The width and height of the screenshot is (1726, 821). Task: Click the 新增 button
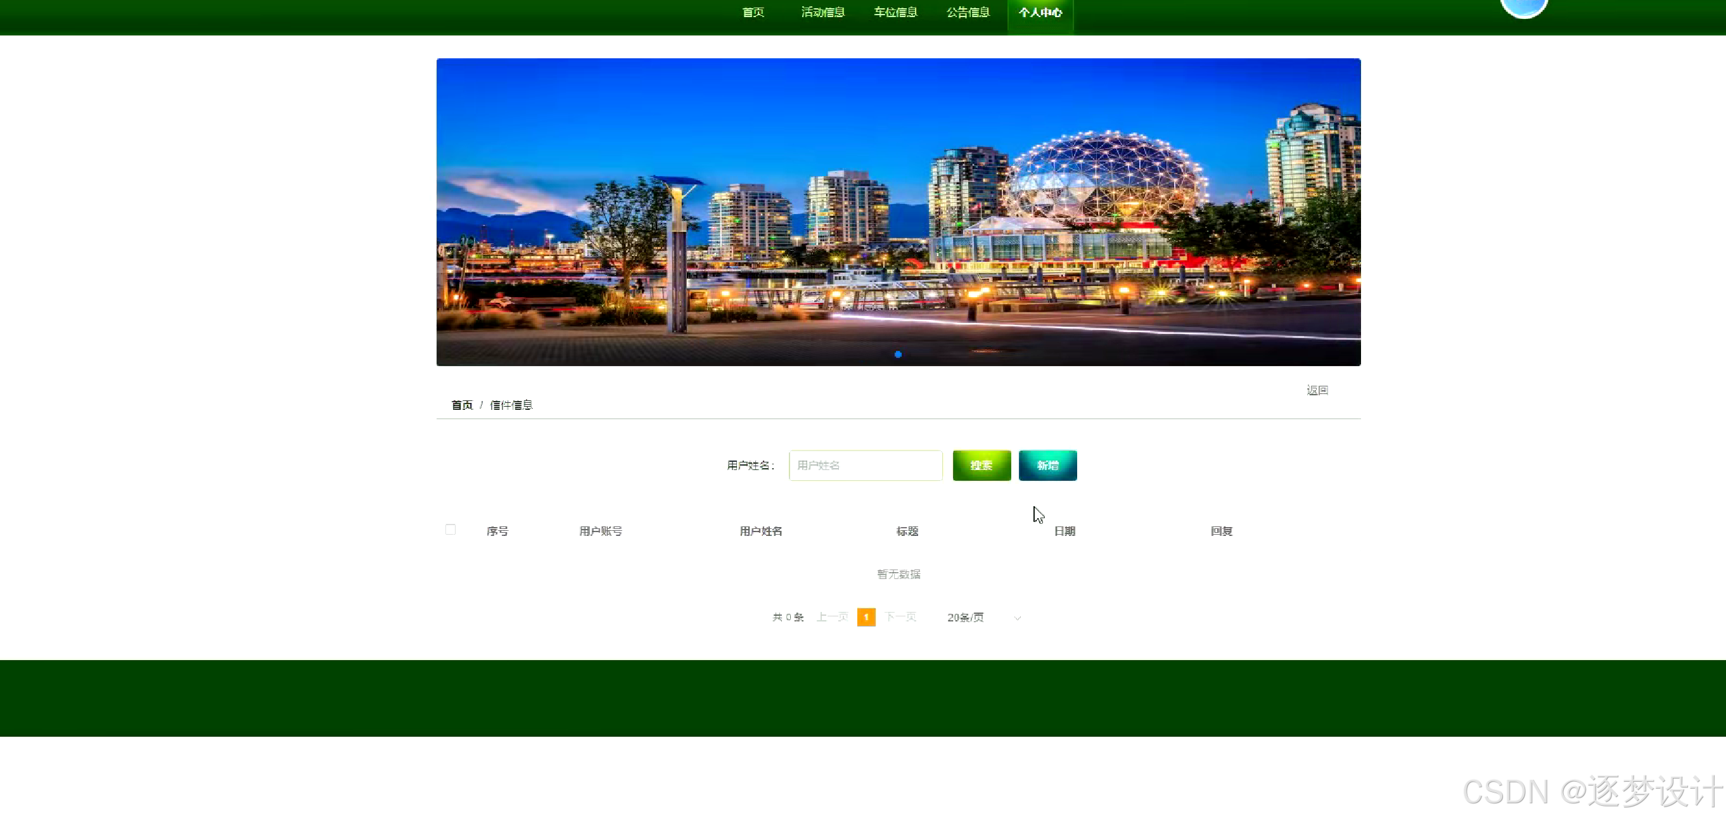(1047, 466)
